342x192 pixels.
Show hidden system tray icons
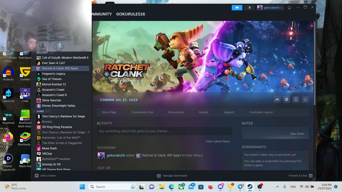point(277,187)
